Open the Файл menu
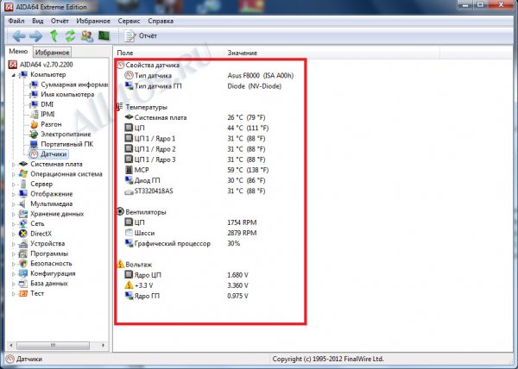This screenshot has width=518, height=369. coord(16,21)
